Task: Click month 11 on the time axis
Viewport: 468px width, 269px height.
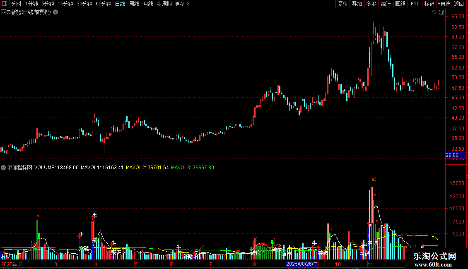Action: click(370, 264)
